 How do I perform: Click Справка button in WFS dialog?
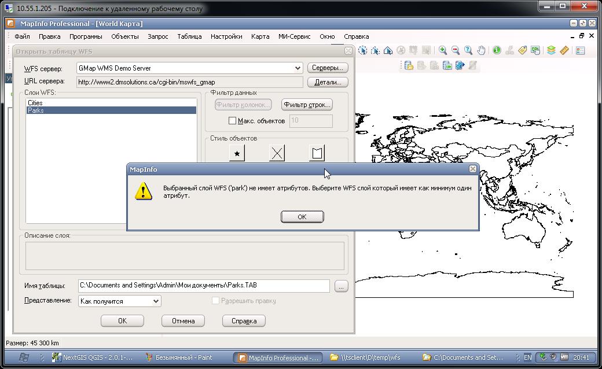coord(244,321)
